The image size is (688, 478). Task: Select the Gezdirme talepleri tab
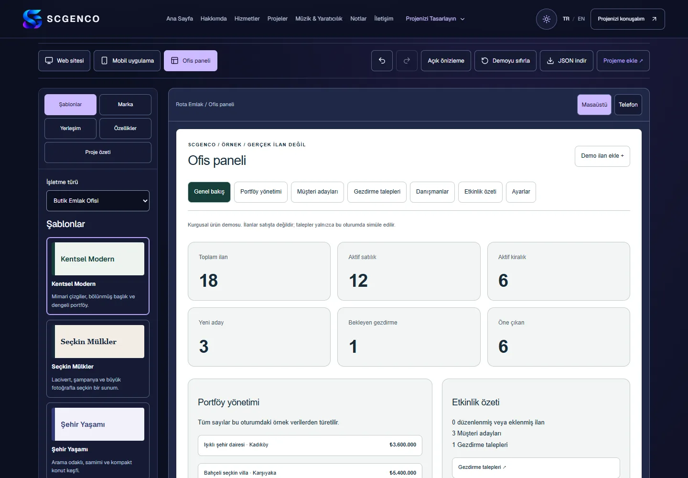(x=377, y=192)
